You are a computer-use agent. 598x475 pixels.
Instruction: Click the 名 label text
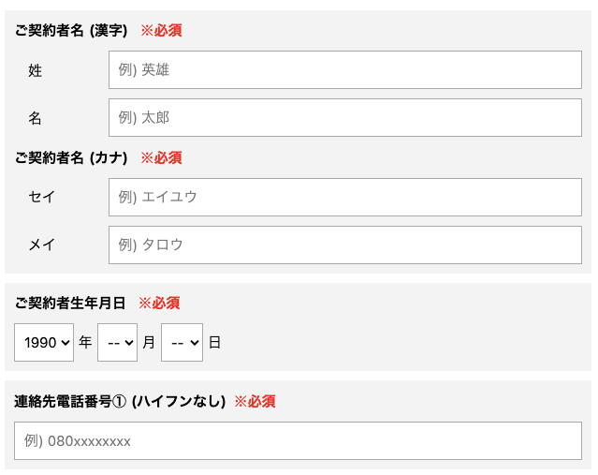pos(36,118)
